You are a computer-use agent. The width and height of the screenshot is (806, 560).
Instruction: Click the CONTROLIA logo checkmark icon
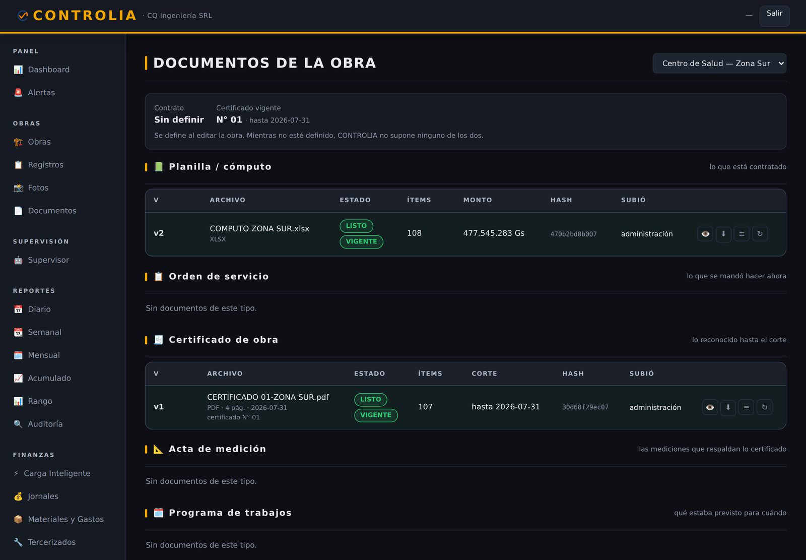click(23, 16)
